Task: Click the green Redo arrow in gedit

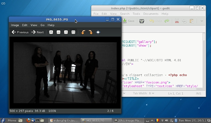Action: pyautogui.click(x=167, y=21)
